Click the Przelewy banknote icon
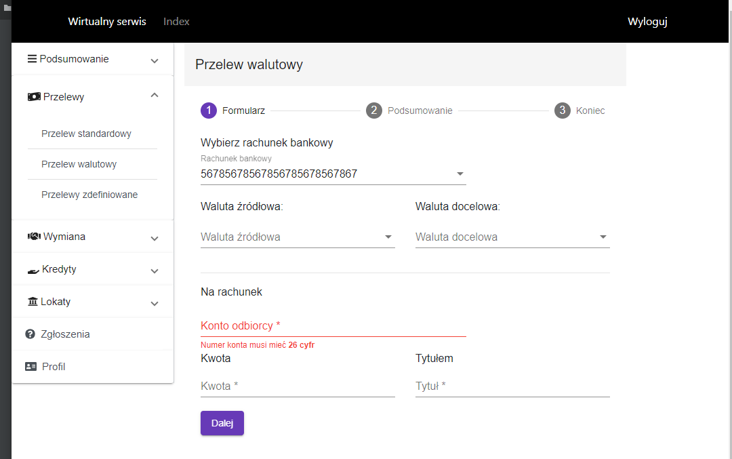Viewport: 732px width, 459px height. (34, 97)
